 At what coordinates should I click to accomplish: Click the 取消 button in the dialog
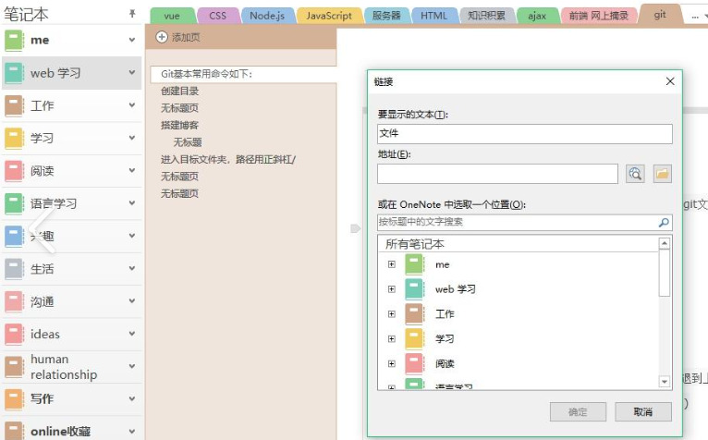pos(643,411)
